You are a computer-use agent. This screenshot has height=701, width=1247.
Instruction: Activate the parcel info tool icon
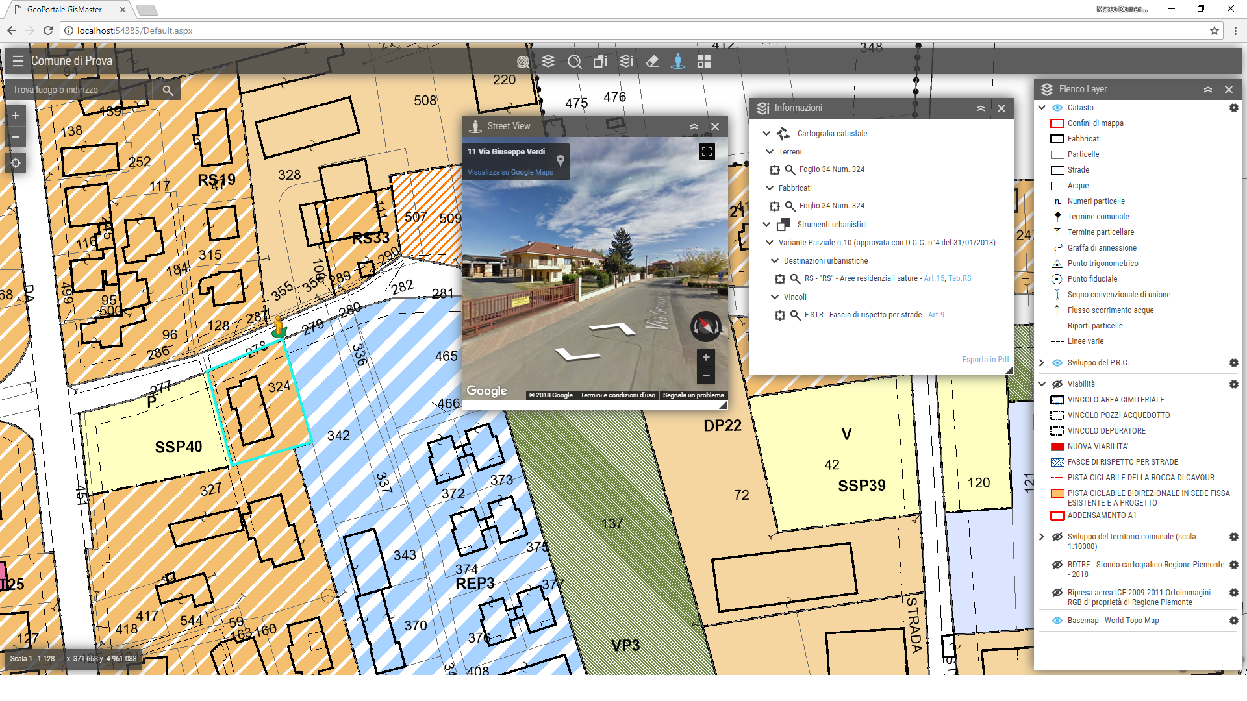click(600, 61)
